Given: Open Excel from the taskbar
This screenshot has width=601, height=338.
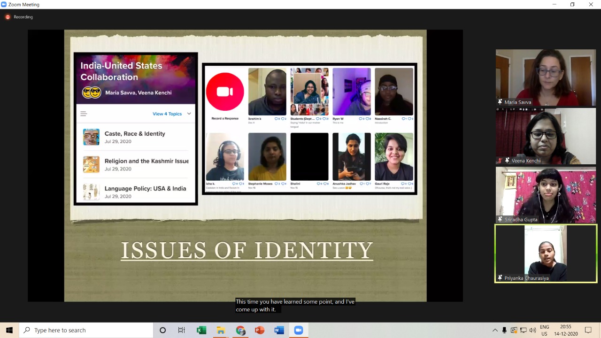Looking at the screenshot, I should tap(201, 330).
